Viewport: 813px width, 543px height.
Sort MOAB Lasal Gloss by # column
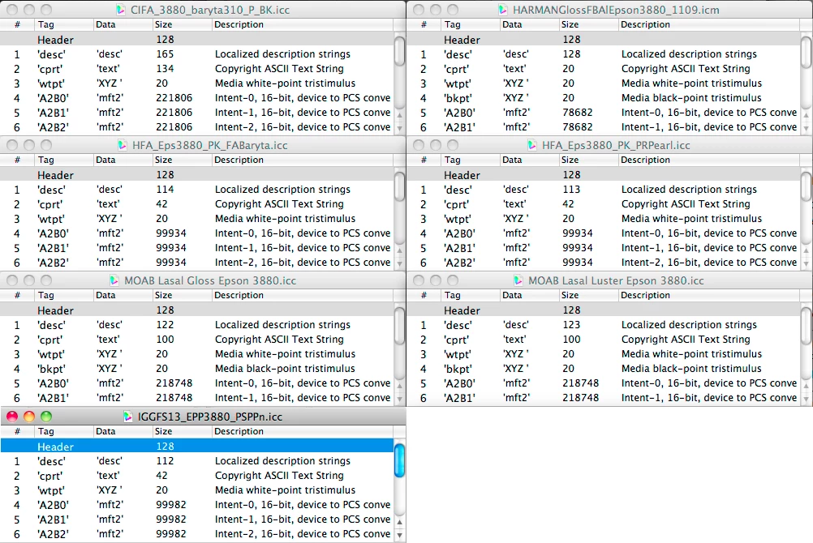tap(17, 295)
